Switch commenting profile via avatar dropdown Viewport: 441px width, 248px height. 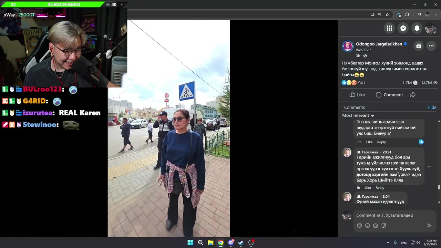[347, 216]
